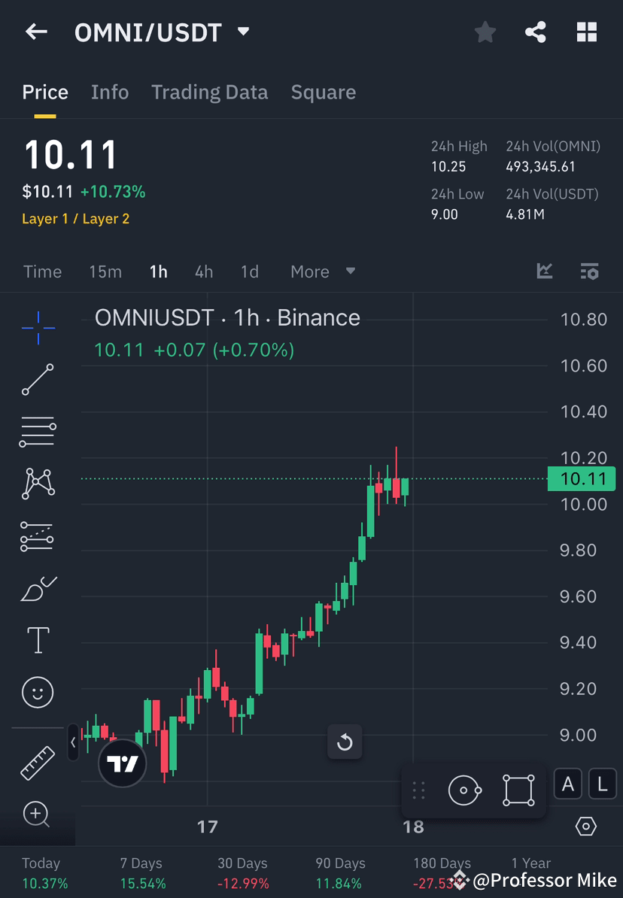The height and width of the screenshot is (898, 623).
Task: Click date marker 18 on time axis
Action: pyautogui.click(x=413, y=827)
